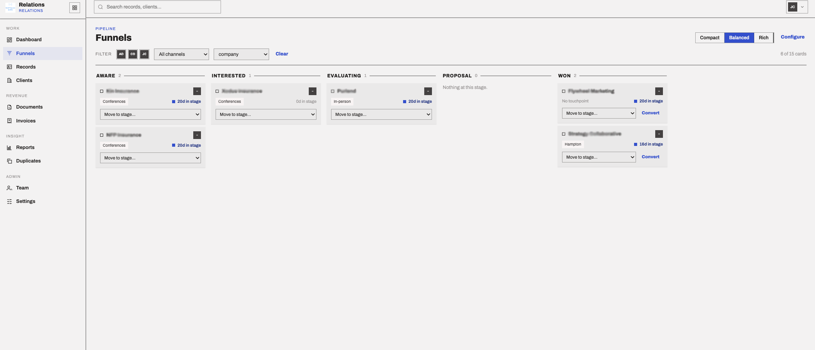Switch to Rich card density
Screen dimensions: 815x350
tap(764, 38)
